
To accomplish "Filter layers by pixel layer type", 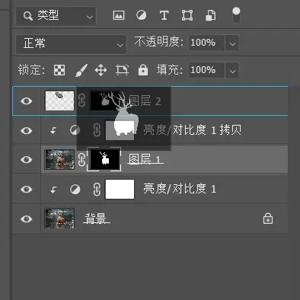I will point(119,15).
